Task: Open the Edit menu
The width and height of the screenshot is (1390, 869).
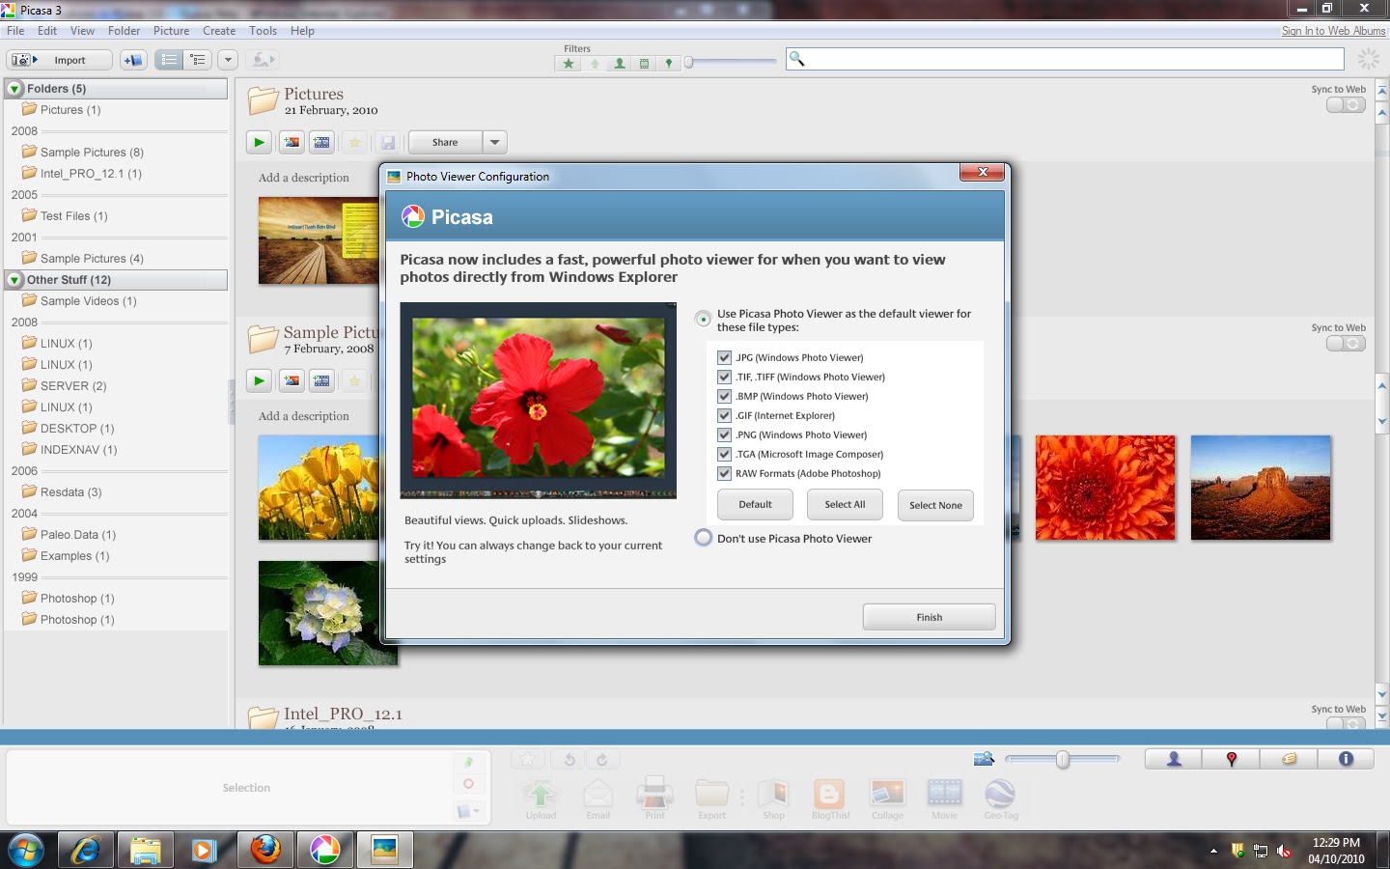Action: [x=47, y=31]
